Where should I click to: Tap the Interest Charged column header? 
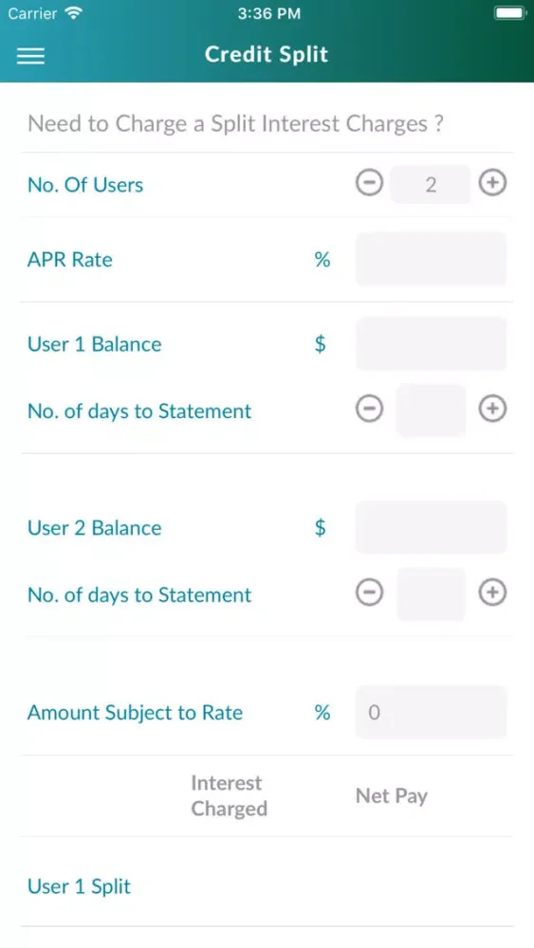pyautogui.click(x=230, y=795)
